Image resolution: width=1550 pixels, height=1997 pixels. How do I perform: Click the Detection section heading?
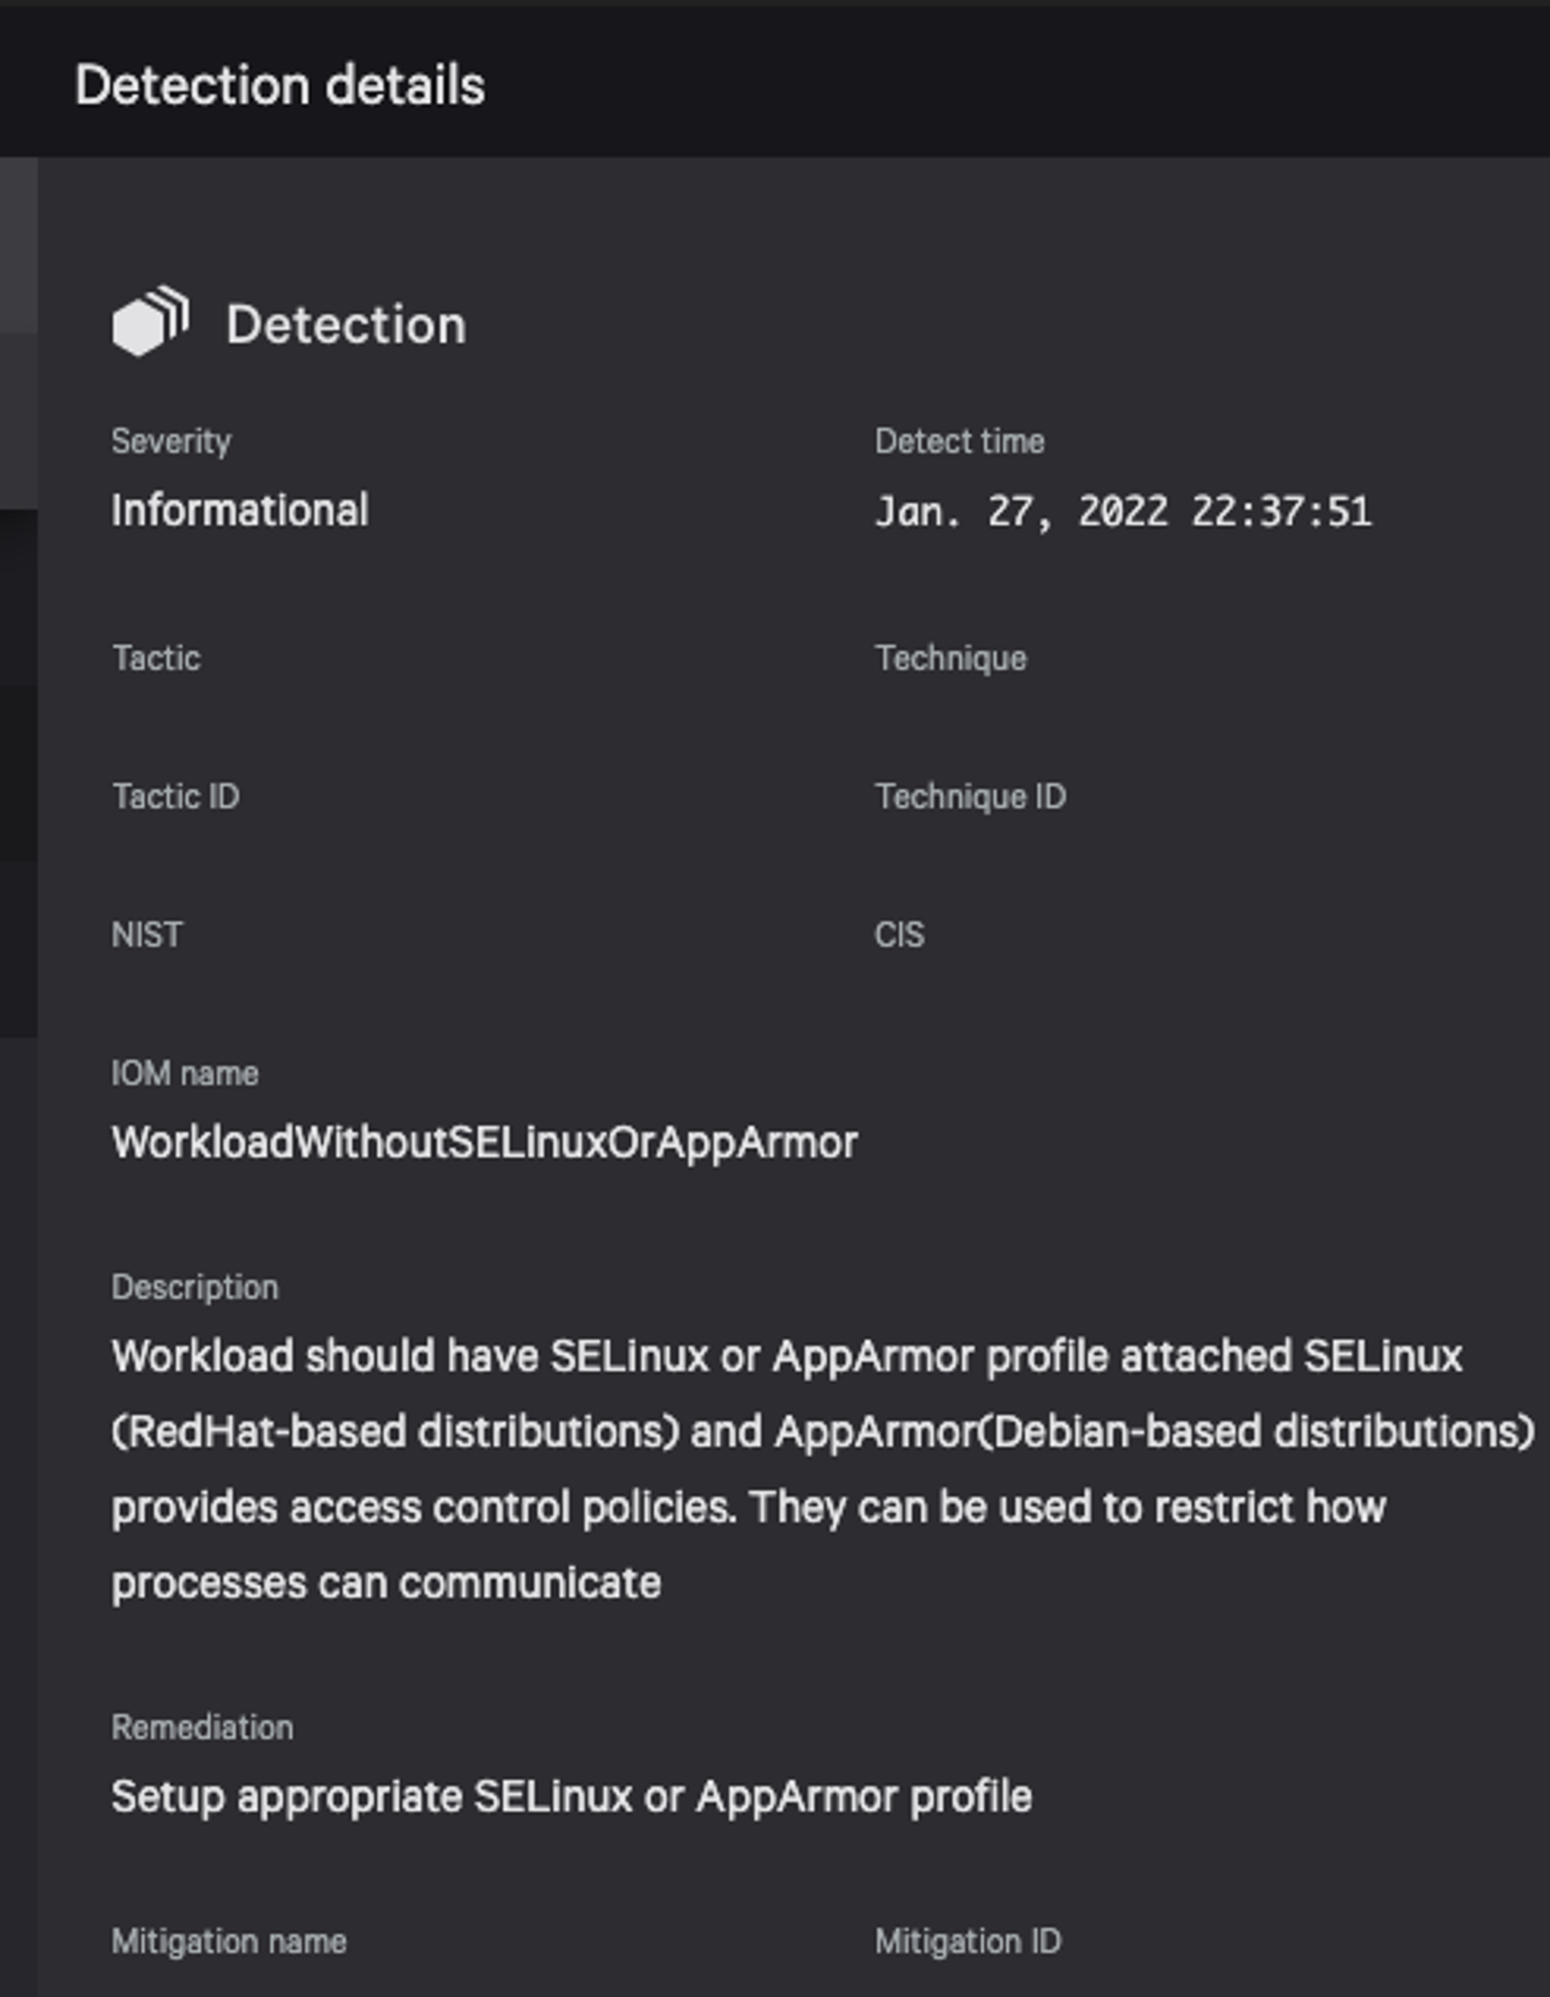click(x=346, y=325)
